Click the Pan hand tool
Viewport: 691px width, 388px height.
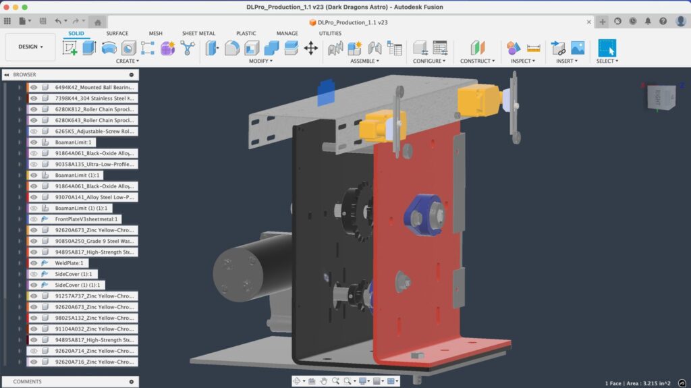[x=324, y=381]
